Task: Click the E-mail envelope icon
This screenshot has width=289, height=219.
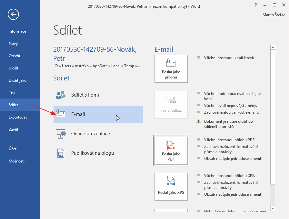Action: pyautogui.click(x=60, y=114)
